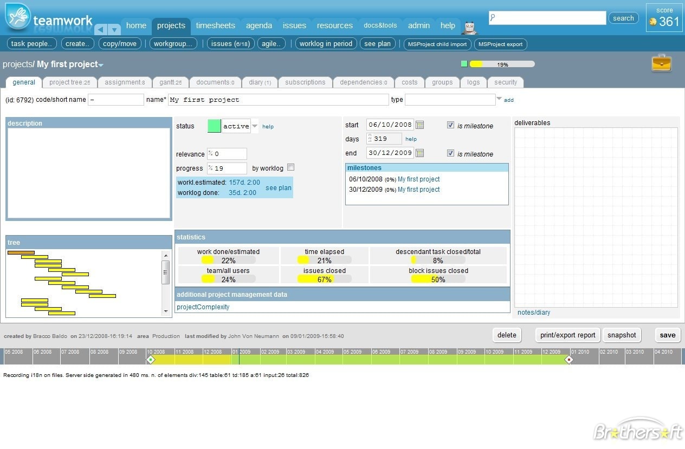Open the navigation history down arrow
The width and height of the screenshot is (685, 449).
114,29
